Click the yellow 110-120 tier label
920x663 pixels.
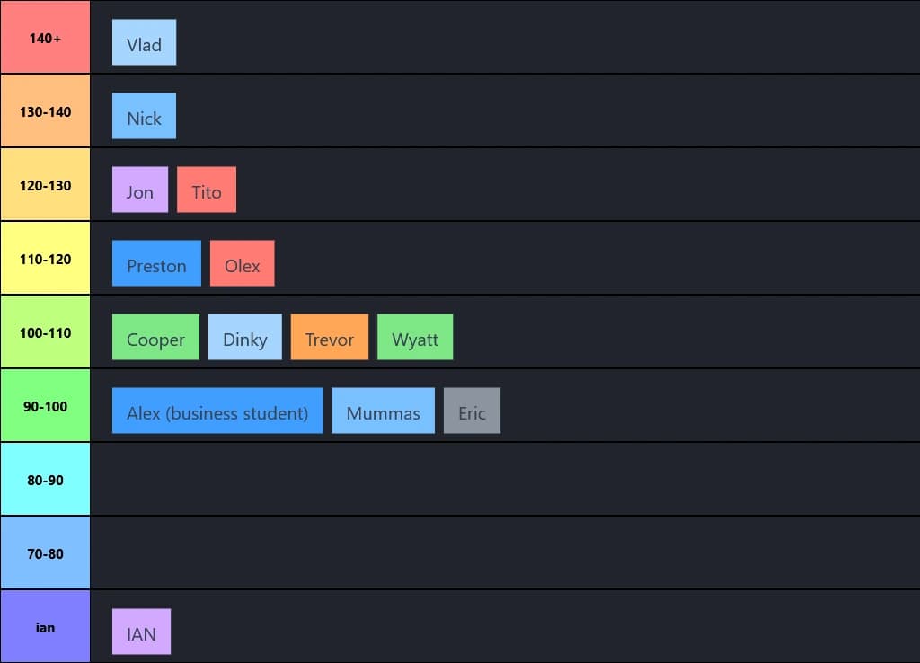click(x=45, y=259)
